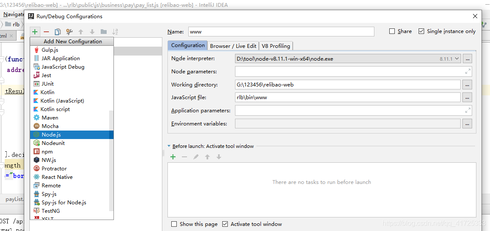Enable the Share checkbox

coord(392,31)
